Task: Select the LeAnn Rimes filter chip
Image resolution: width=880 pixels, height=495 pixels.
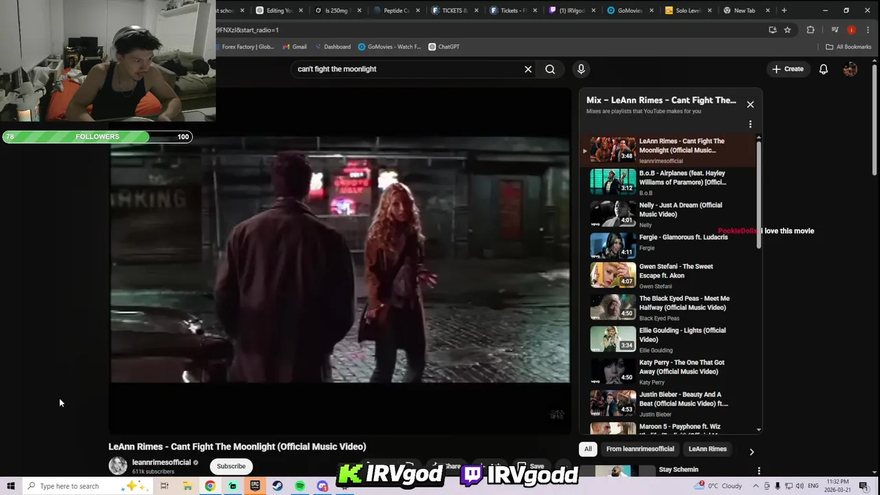Action: pyautogui.click(x=707, y=449)
